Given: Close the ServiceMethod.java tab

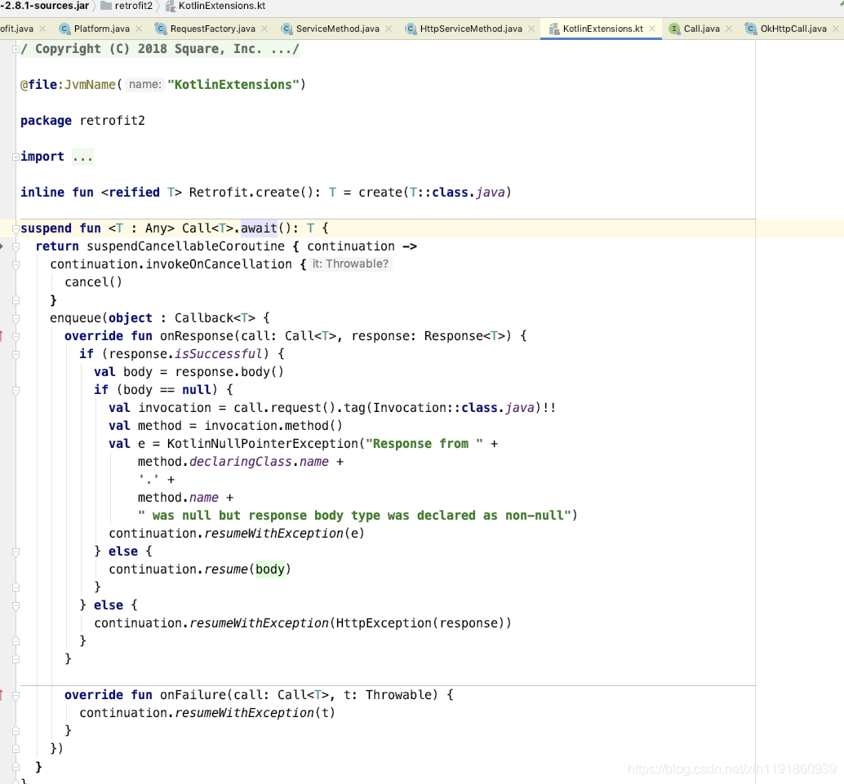Looking at the screenshot, I should (389, 29).
